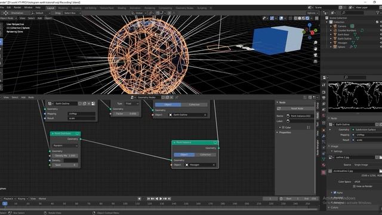
Task: Toggle snapping magnet in viewport header
Action: click(x=158, y=13)
